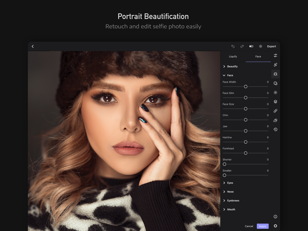Screen dimensions: 308x231
Task: Click the Face Width slider handle
Action: pyautogui.click(x=245, y=87)
